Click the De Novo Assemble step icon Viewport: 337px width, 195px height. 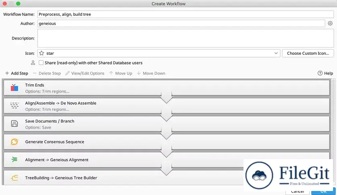pos(15,106)
